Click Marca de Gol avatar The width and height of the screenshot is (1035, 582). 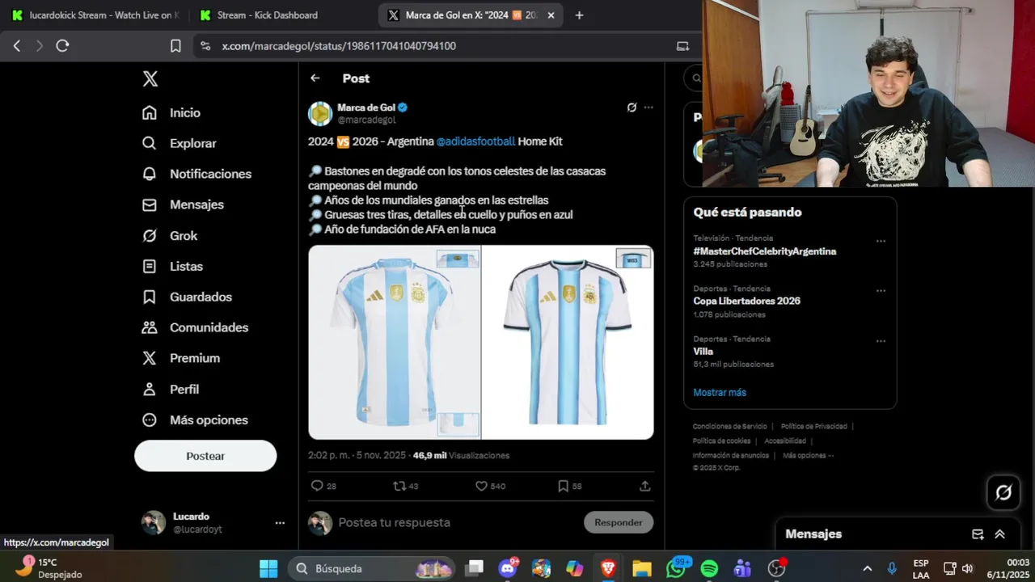320,114
